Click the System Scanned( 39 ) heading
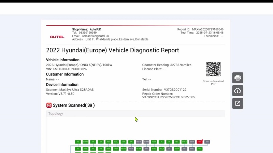Screen dimensions: 273x153 pyautogui.click(x=74, y=105)
